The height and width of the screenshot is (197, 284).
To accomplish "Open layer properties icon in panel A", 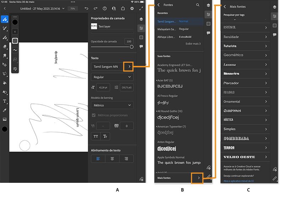I will click(141, 28).
